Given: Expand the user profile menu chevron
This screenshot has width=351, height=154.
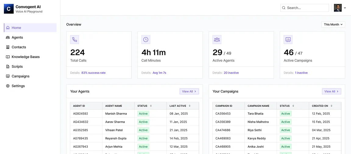Looking at the screenshot, I should click(x=345, y=8).
